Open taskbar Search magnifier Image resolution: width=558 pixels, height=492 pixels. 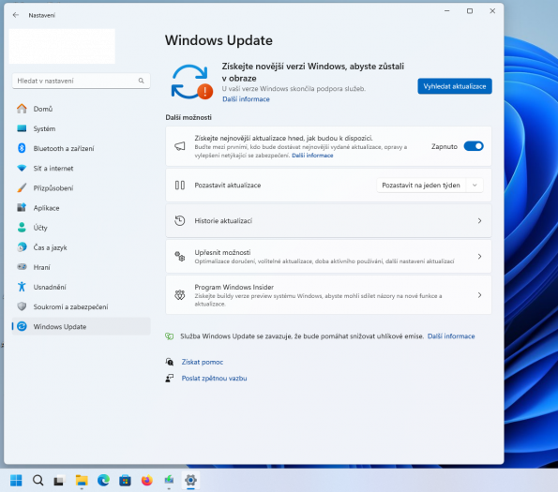tap(38, 480)
